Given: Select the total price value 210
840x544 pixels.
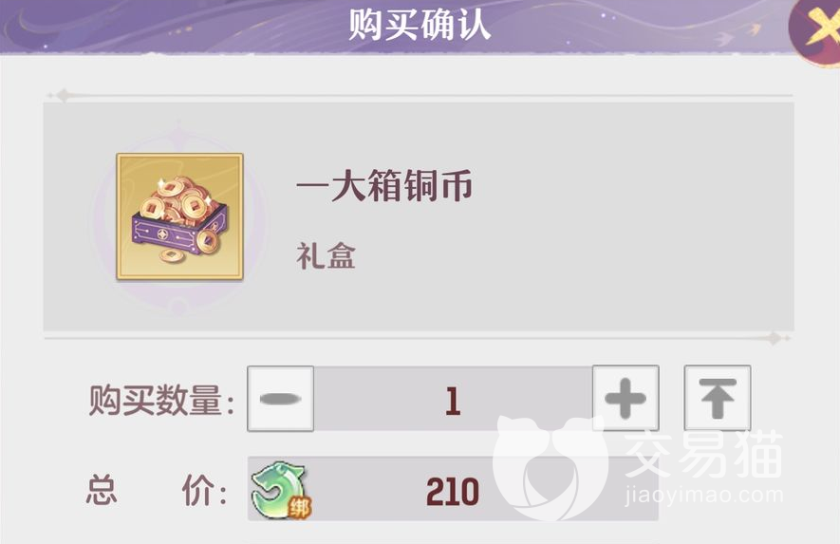Looking at the screenshot, I should (x=453, y=492).
